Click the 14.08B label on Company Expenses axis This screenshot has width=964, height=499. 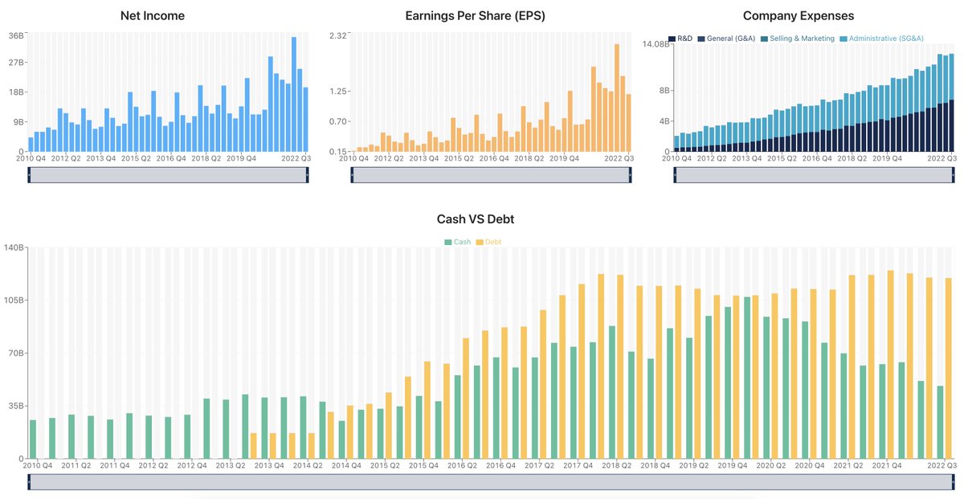(x=657, y=45)
